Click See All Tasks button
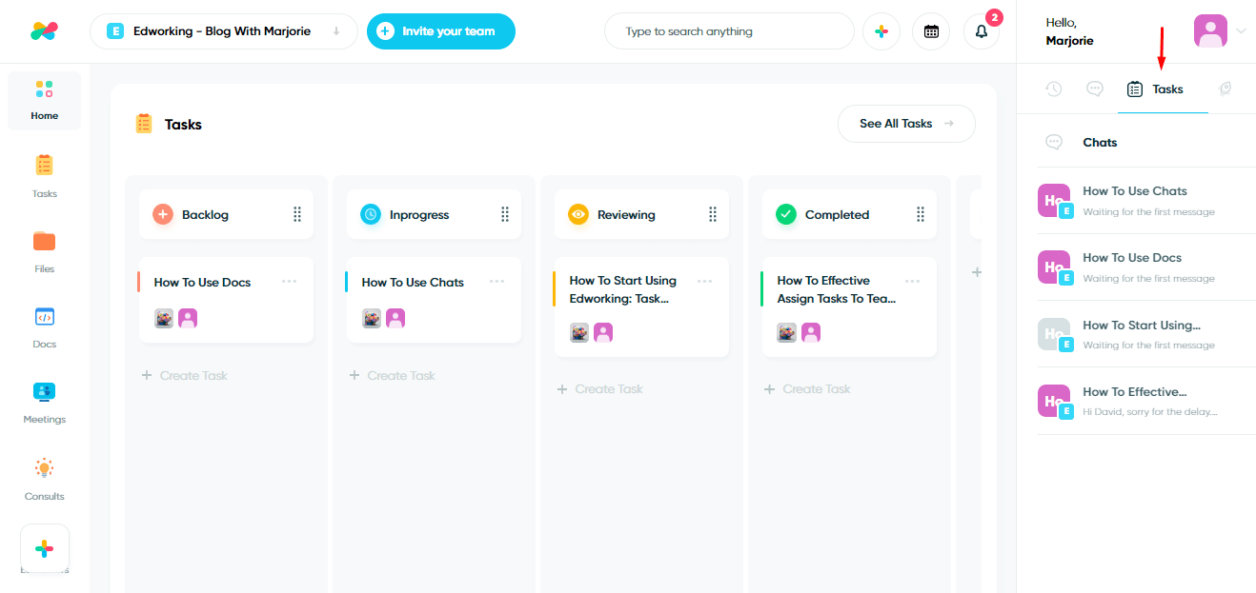 [906, 124]
